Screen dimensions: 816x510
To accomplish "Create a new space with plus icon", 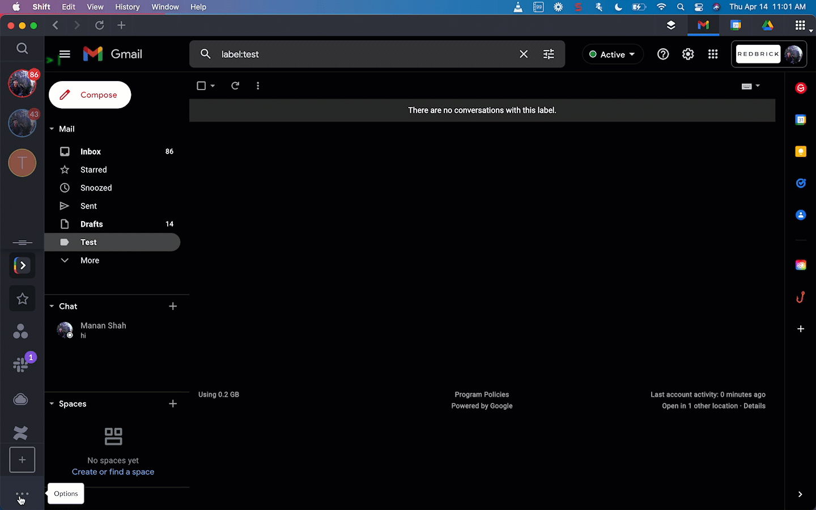I will pos(173,404).
